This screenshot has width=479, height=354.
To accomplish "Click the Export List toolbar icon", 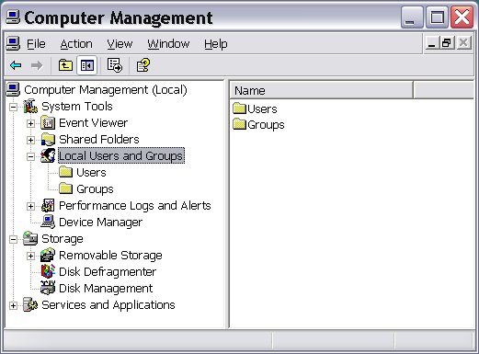I will pyautogui.click(x=115, y=65).
